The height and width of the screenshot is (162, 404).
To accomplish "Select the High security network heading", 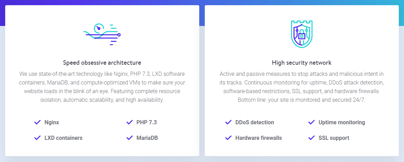I will (301, 63).
